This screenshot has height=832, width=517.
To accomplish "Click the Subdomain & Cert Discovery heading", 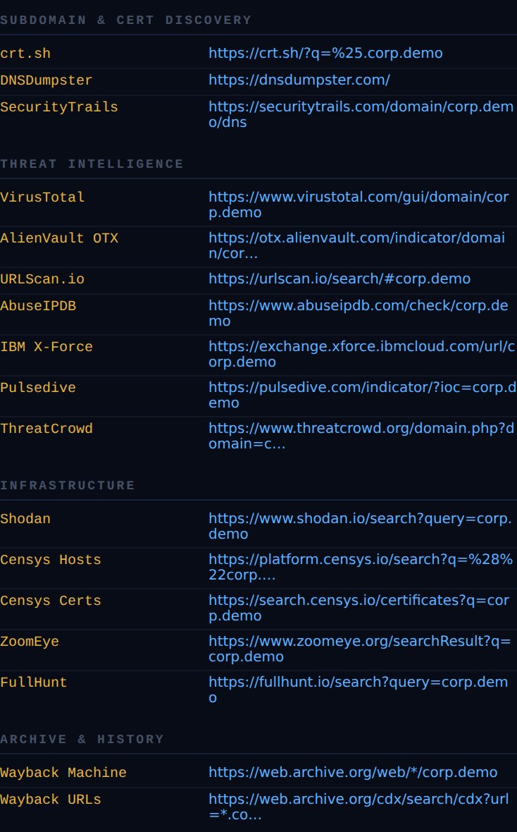I will tap(125, 20).
